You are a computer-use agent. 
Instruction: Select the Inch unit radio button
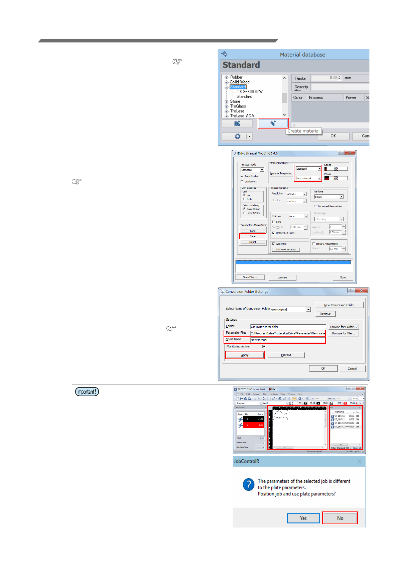click(x=244, y=199)
